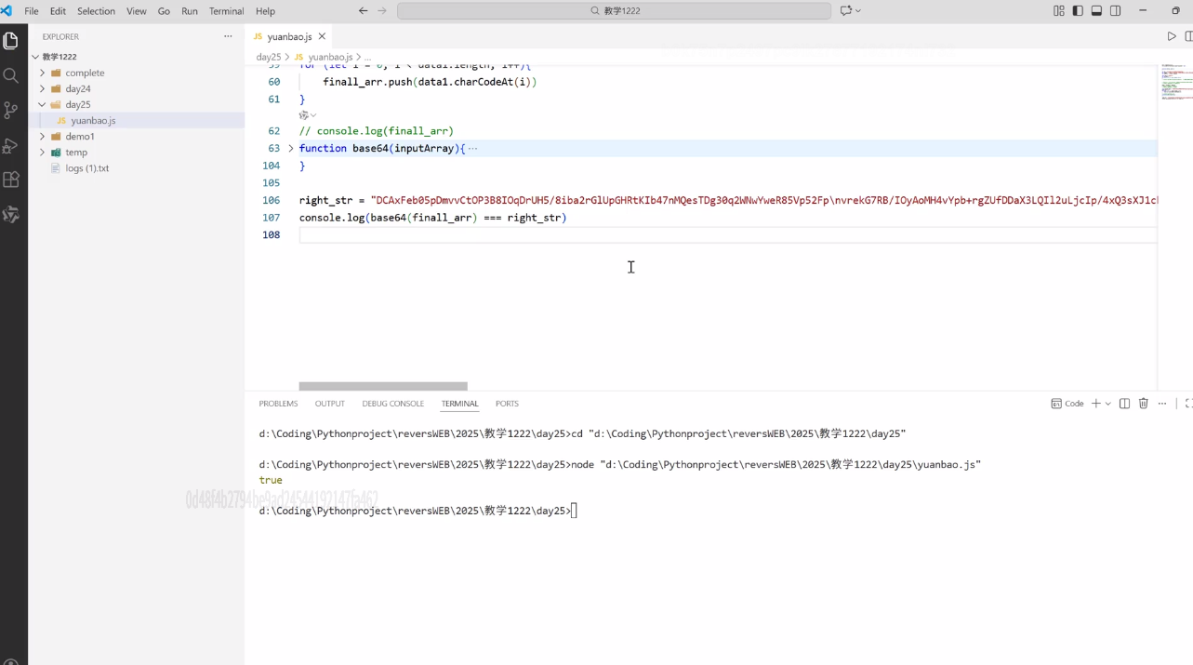Open the Extensions view
This screenshot has height=665, width=1193.
click(x=11, y=180)
